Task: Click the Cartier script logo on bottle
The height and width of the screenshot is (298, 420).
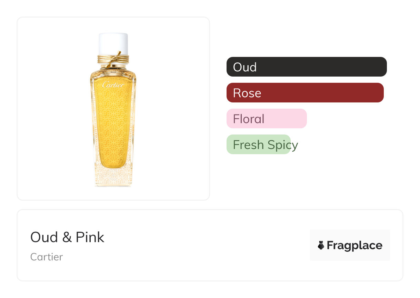Action: (113, 85)
